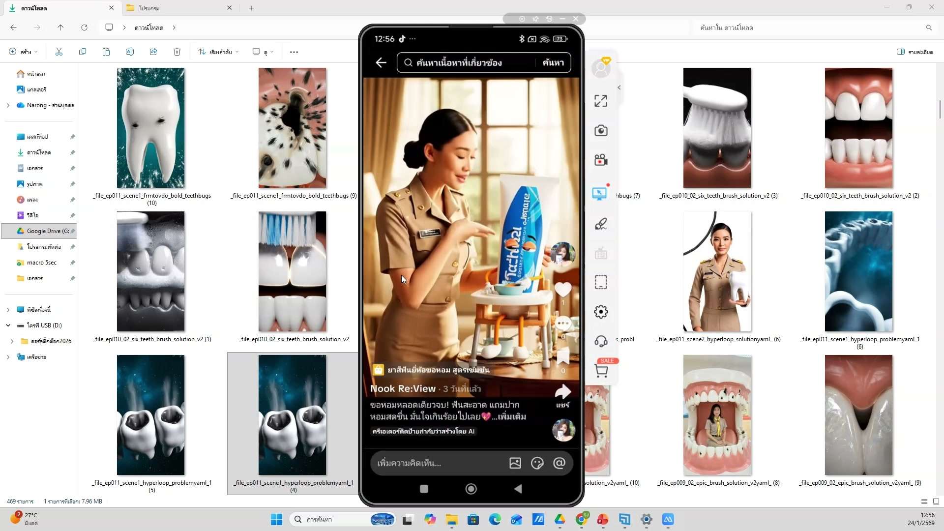Viewport: 944px width, 531px height.
Task: Click the fullscreen icon in mirror sidebar
Action: click(x=600, y=101)
